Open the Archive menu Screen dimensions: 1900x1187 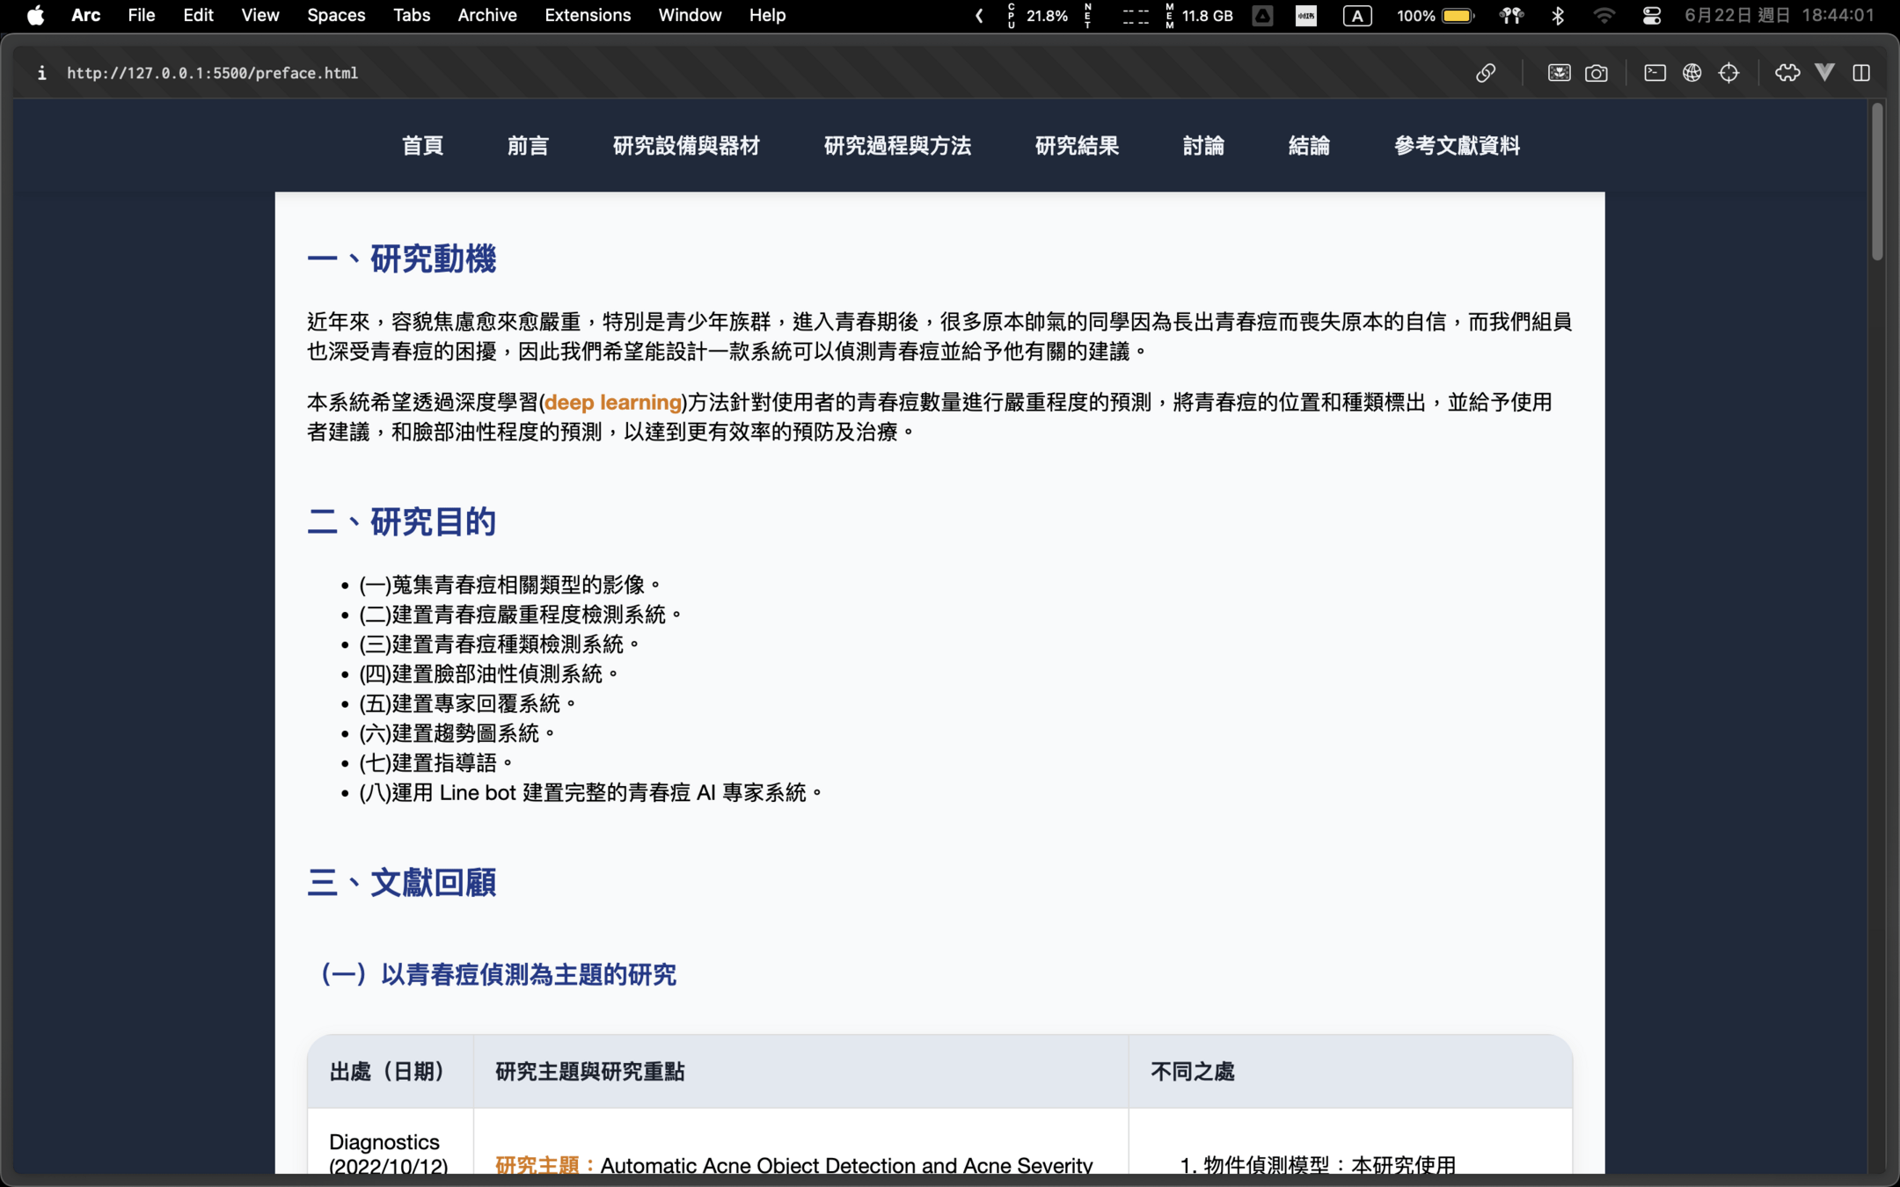(x=486, y=15)
